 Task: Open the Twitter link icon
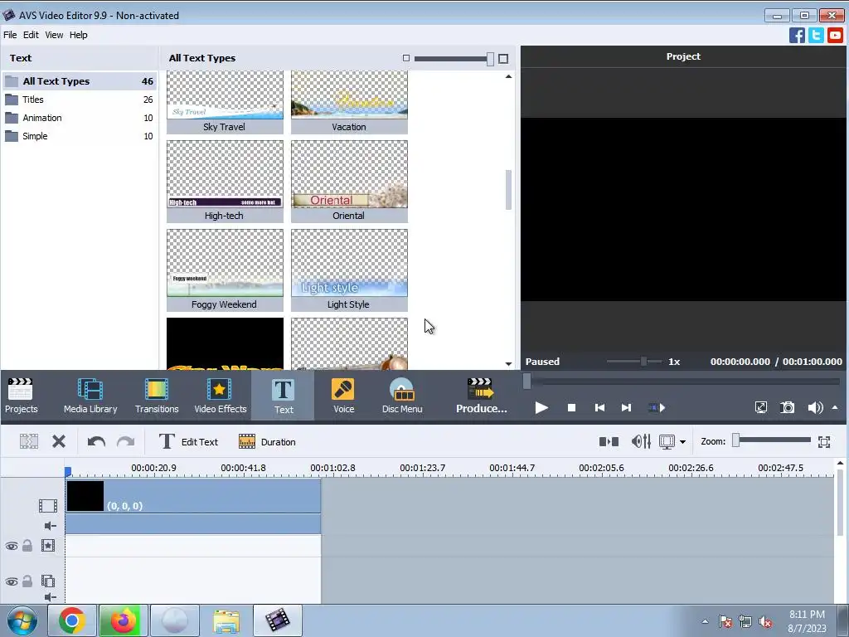[x=816, y=35]
